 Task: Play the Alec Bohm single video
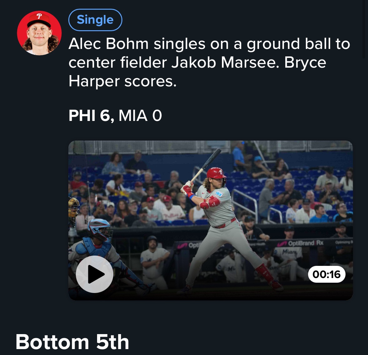coord(94,274)
